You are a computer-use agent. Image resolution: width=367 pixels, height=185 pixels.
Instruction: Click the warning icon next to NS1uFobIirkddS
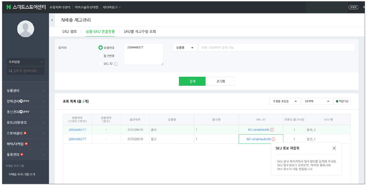click(x=272, y=130)
